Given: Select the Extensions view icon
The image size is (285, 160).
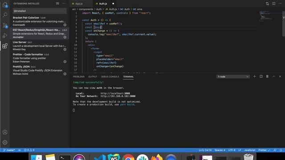Looking at the screenshot, I should tap(5, 46).
